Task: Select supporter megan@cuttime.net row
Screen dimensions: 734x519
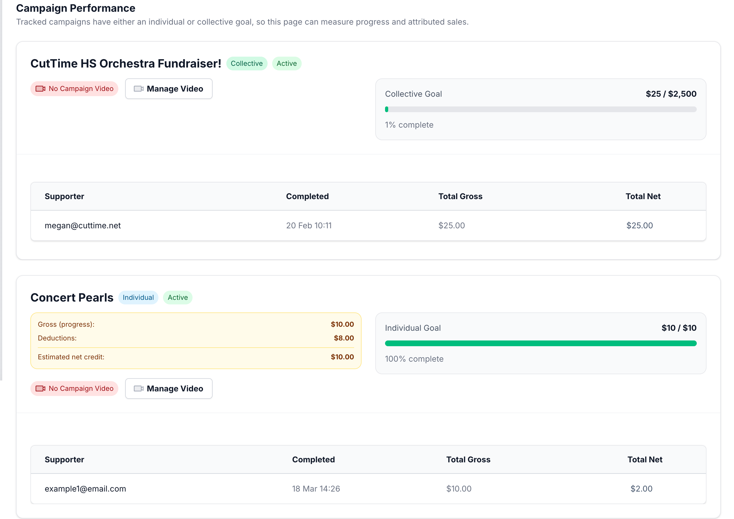Action: click(83, 225)
